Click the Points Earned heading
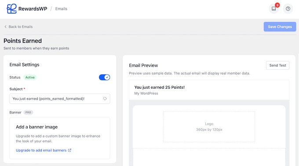Image resolution: width=299 pixels, height=166 pixels. [23, 41]
